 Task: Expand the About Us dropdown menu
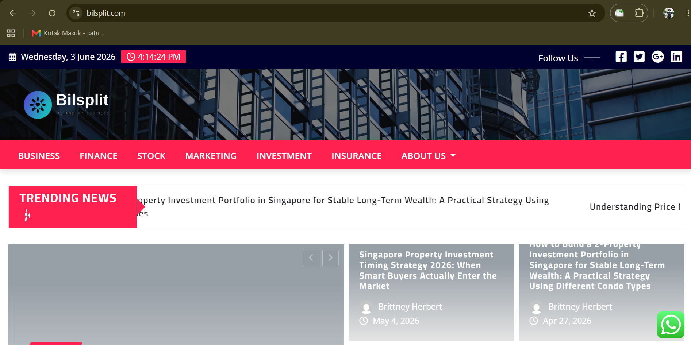(429, 156)
